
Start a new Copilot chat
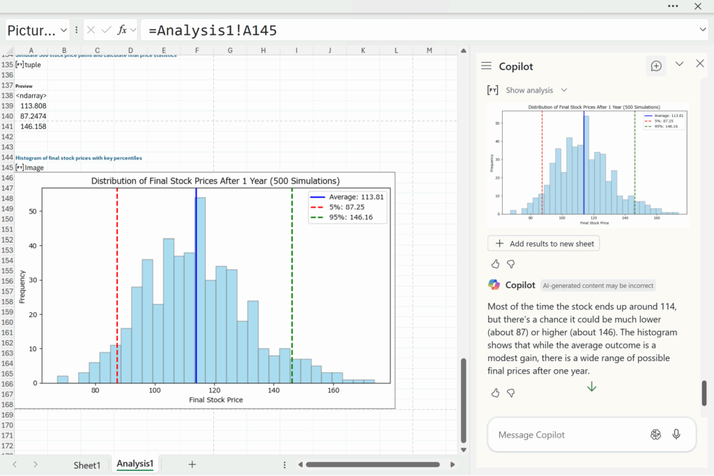pos(656,66)
